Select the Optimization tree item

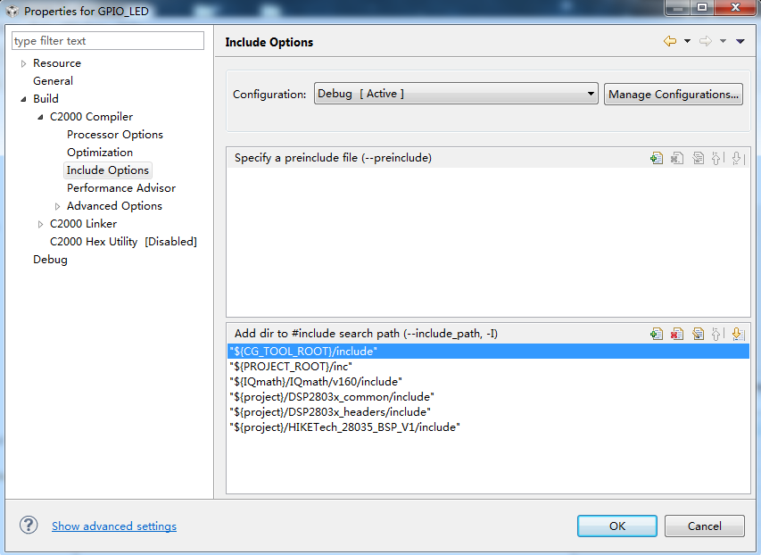click(99, 153)
